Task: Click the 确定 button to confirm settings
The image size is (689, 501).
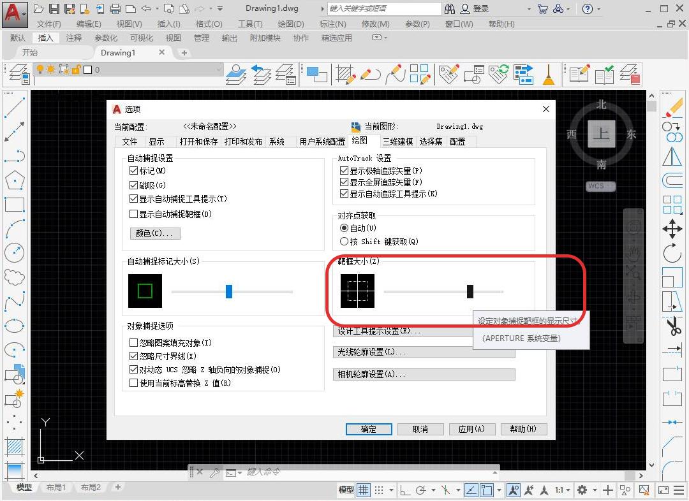Action: (368, 429)
